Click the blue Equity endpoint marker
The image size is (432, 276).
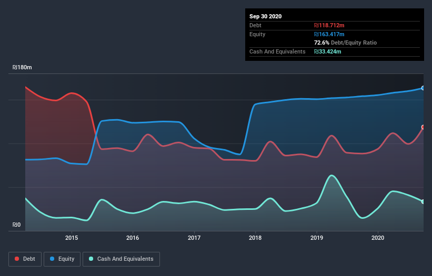423,88
